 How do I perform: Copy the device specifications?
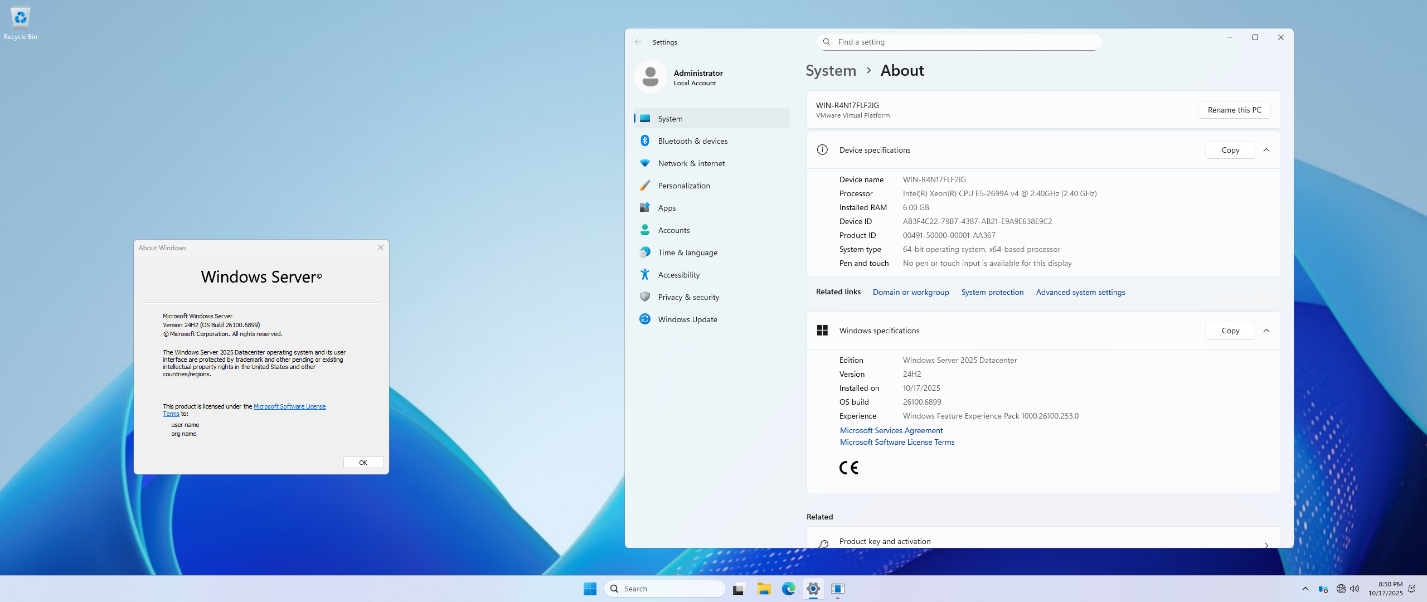tap(1230, 150)
